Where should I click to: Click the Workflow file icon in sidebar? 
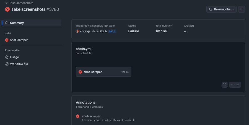(7, 64)
